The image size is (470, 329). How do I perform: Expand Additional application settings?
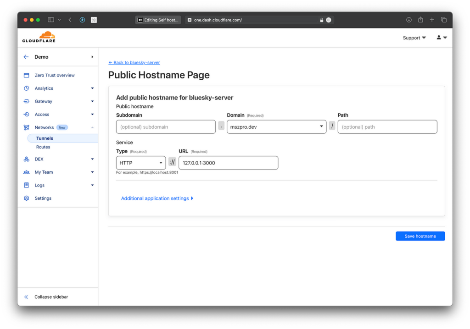(157, 198)
